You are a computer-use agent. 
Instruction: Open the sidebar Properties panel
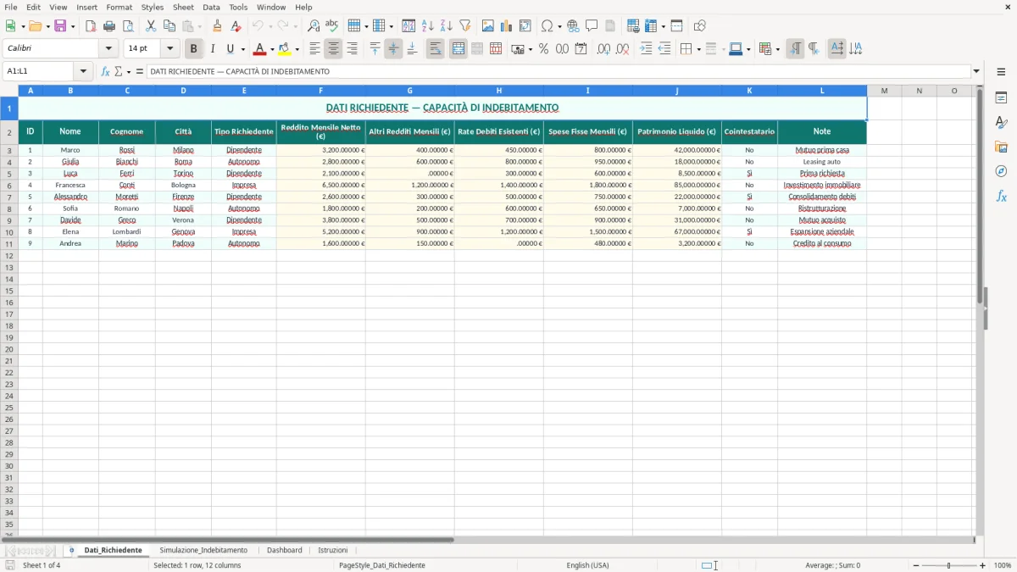1001,98
